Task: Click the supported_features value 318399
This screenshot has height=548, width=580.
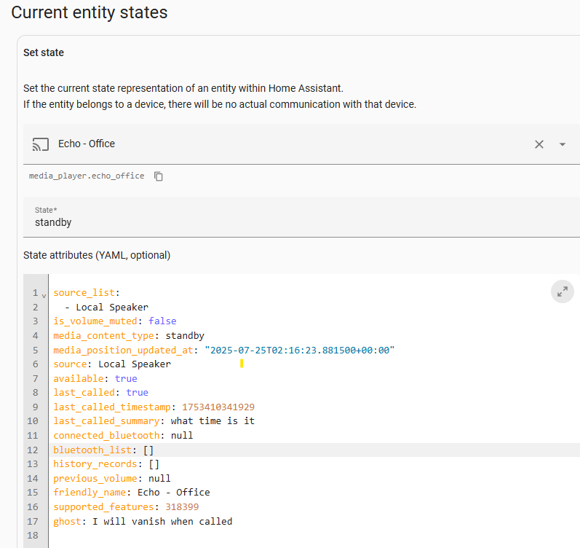Action: [182, 507]
